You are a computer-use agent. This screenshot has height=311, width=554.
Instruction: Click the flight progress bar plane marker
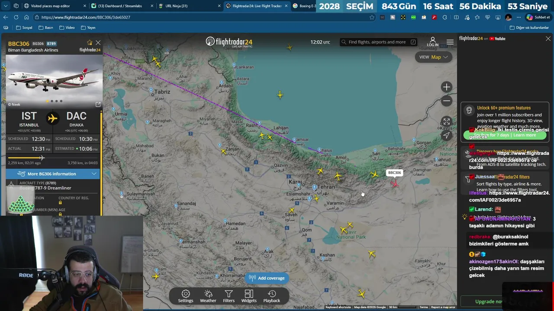(x=42, y=158)
